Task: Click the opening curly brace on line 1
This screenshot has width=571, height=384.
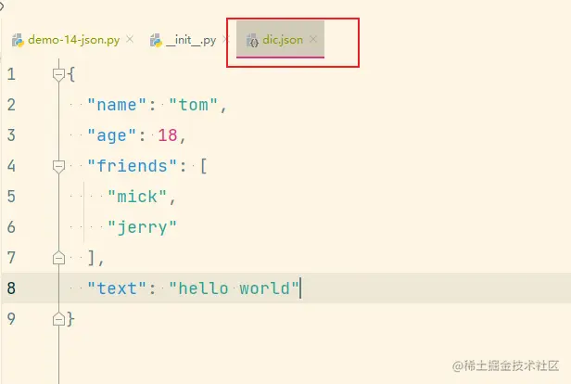Action: pos(71,74)
